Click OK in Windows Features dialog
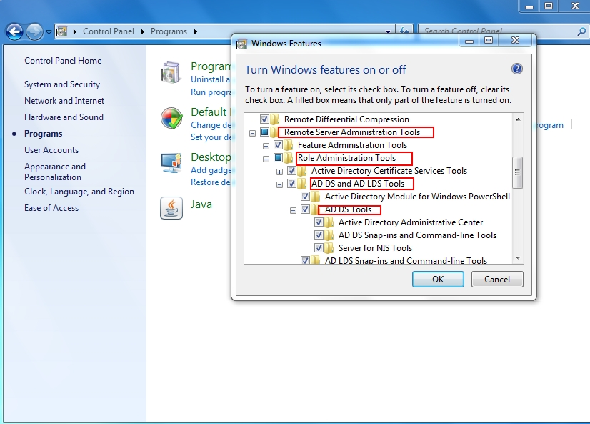This screenshot has width=590, height=424. coord(438,280)
